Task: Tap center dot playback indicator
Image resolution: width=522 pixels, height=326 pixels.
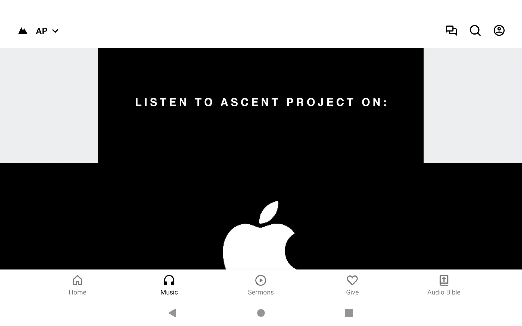Action: point(261,313)
